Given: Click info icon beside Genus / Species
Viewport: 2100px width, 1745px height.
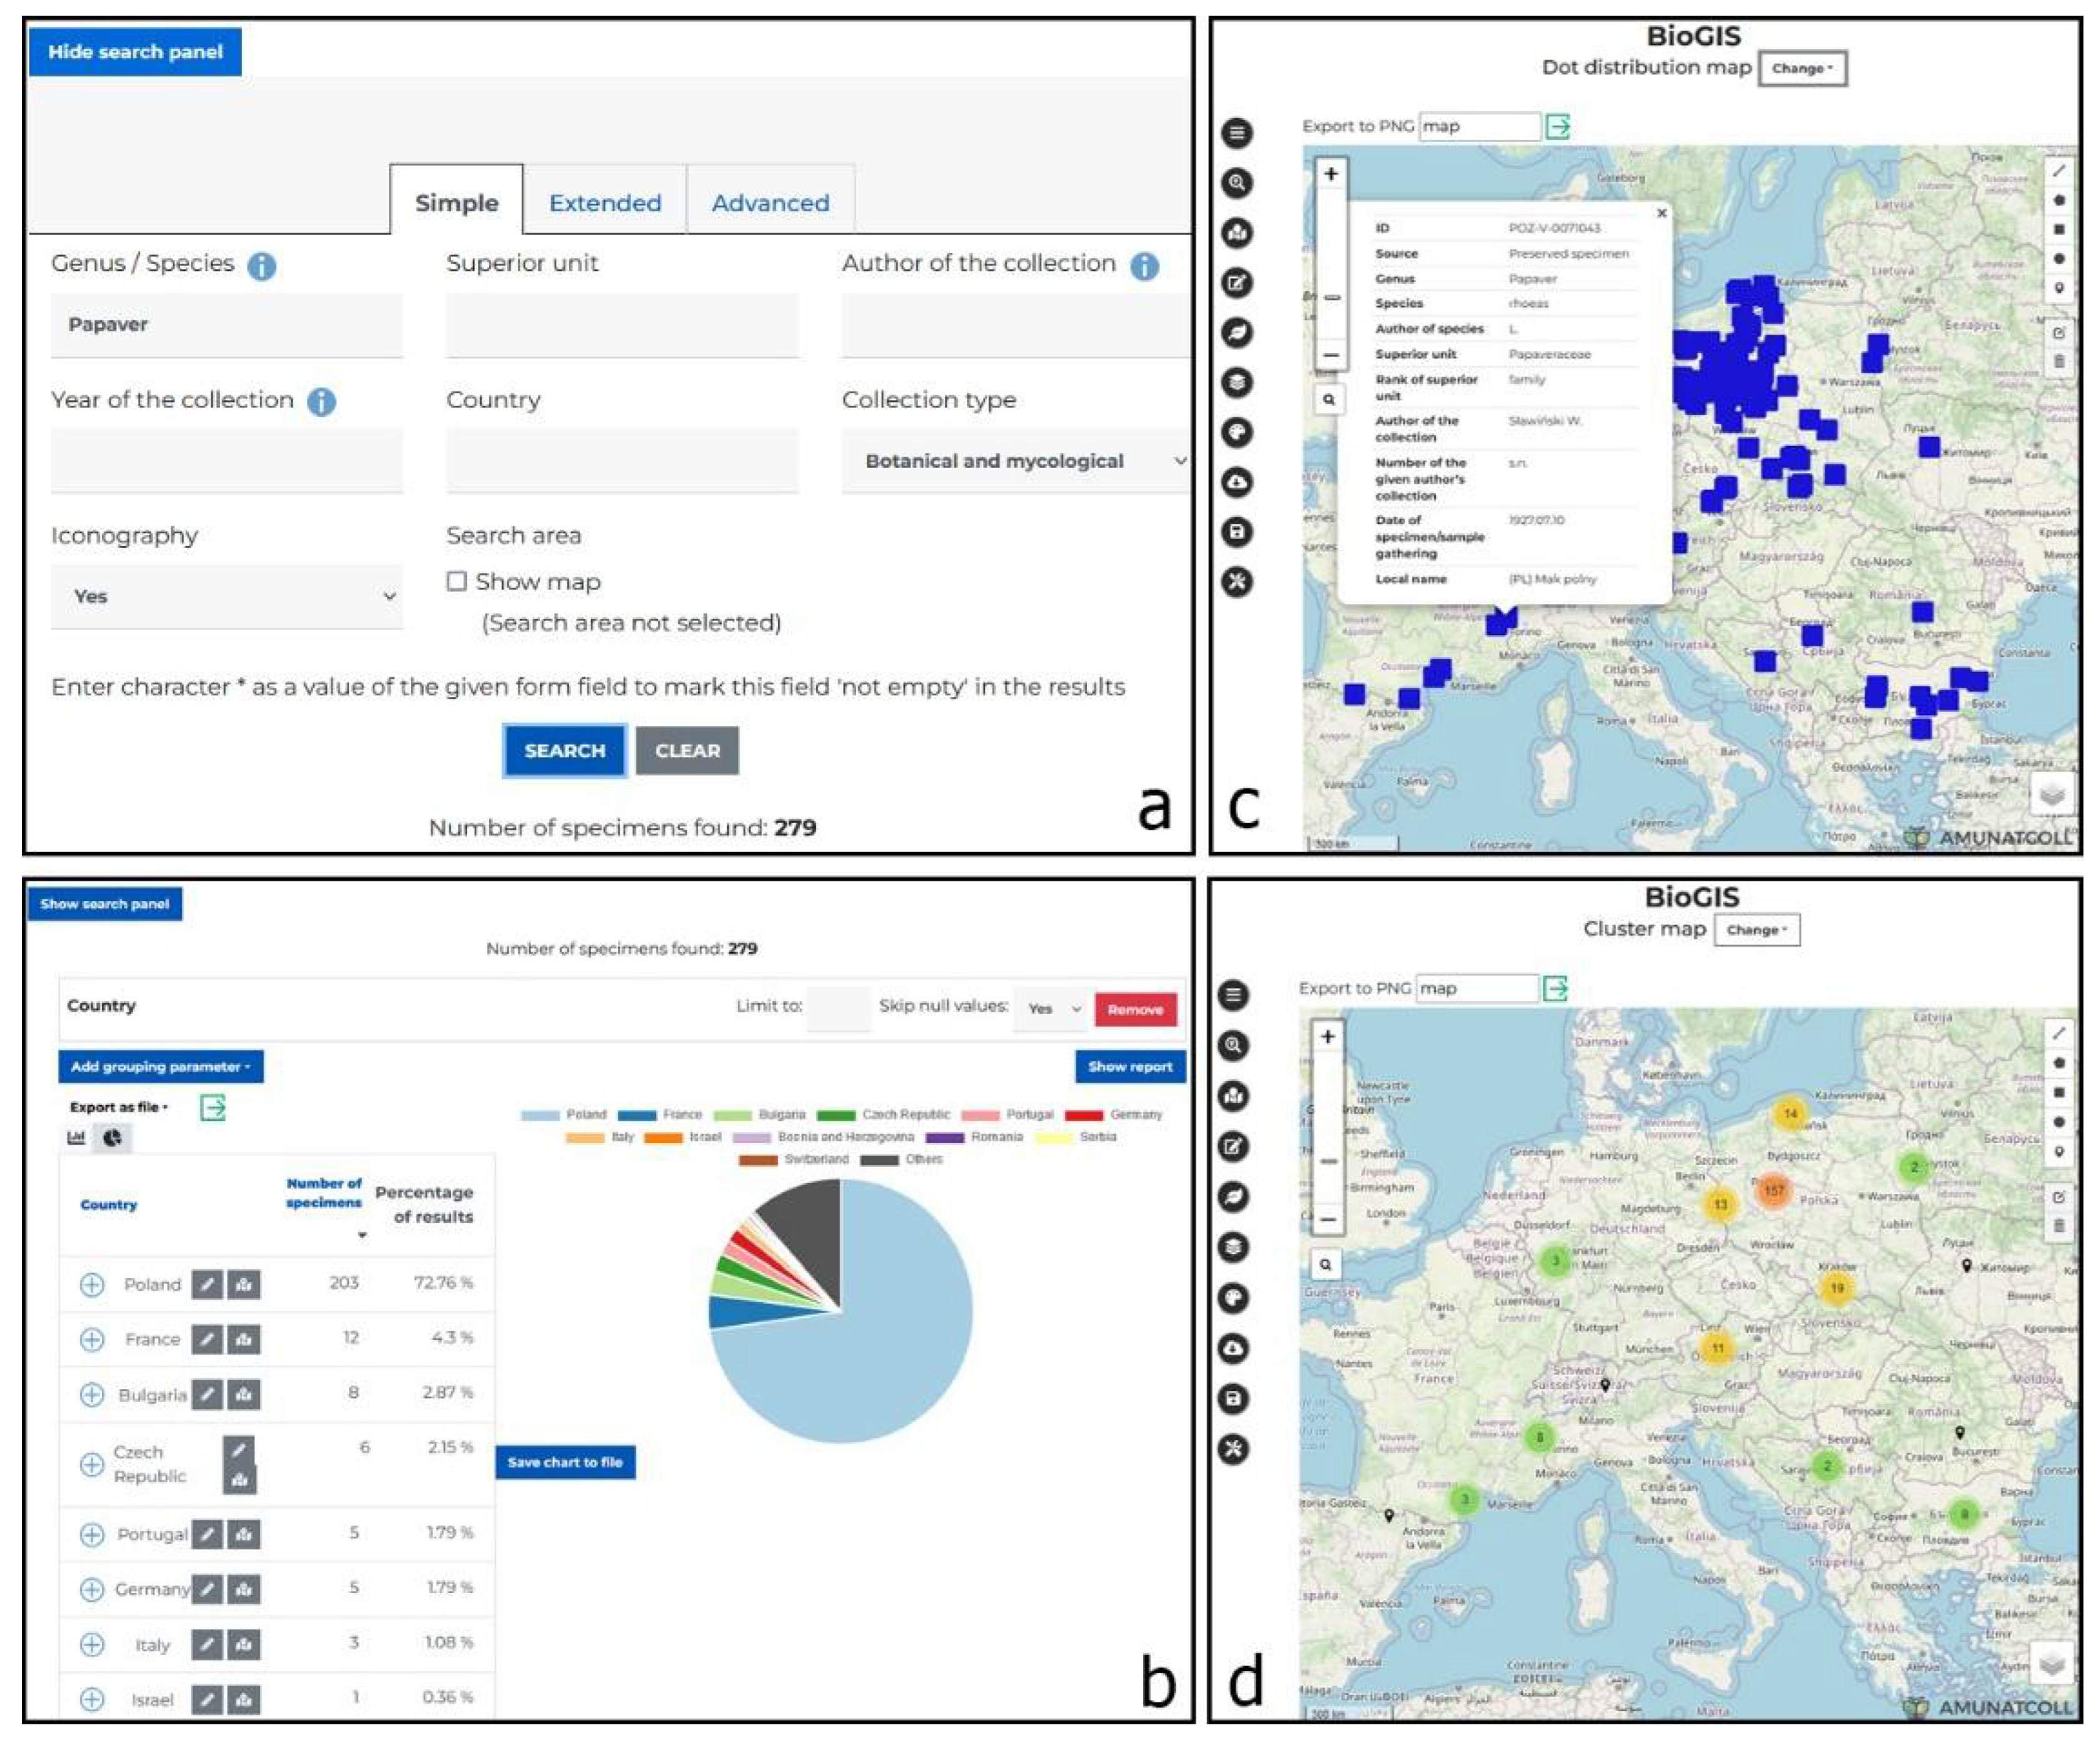Looking at the screenshot, I should 262,266.
